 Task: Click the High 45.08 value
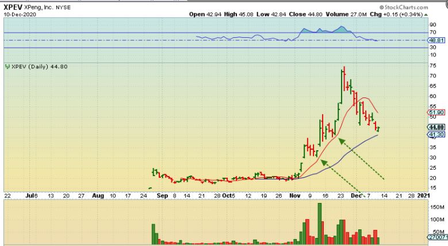click(x=239, y=14)
